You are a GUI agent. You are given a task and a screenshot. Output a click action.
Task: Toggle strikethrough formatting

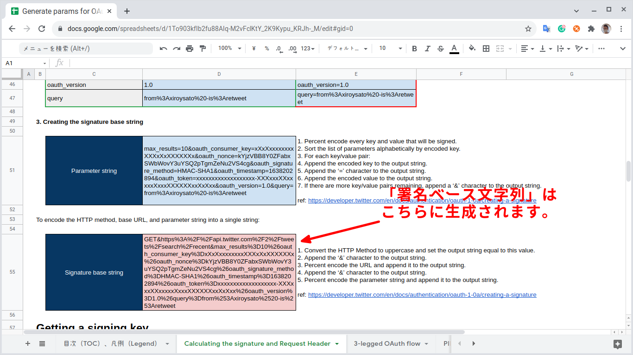point(440,48)
